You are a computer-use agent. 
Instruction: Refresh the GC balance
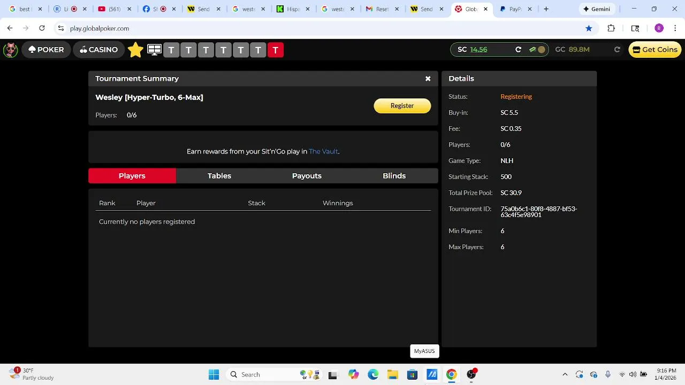pos(617,50)
